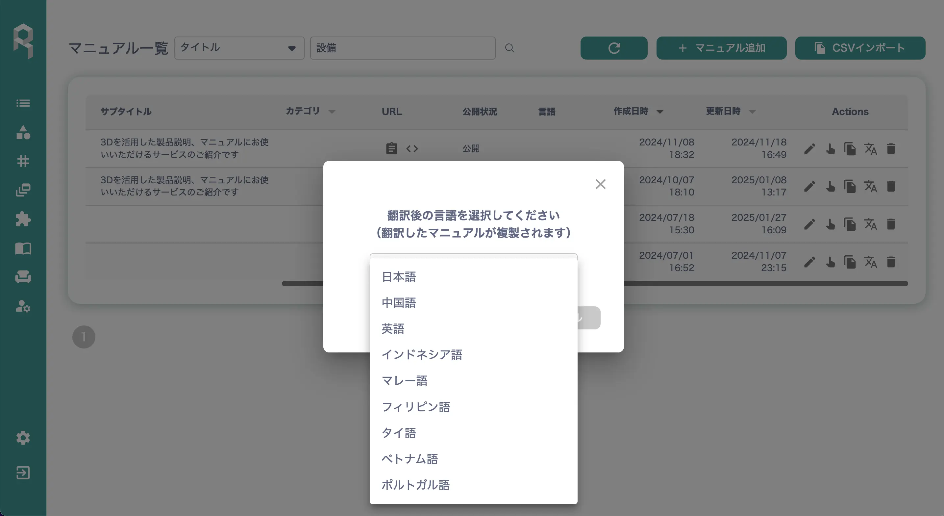Screen dimensions: 944x516
Task: Open the settings gear in sidebar
Action: click(23, 438)
